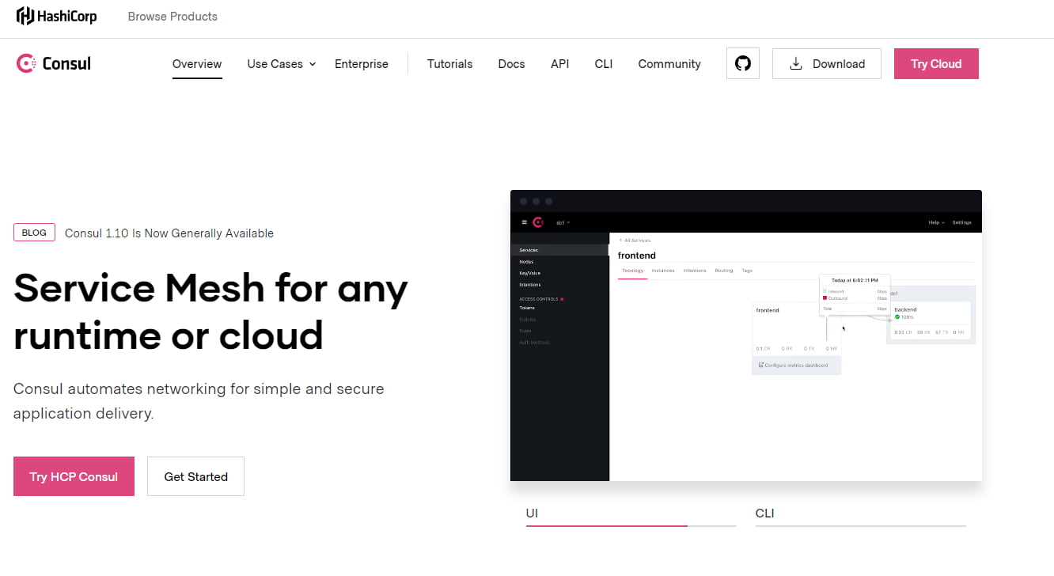Viewport: 1054px width, 576px height.
Task: Open Consul's GitHub page via the GitHub icon
Action: pyautogui.click(x=742, y=63)
